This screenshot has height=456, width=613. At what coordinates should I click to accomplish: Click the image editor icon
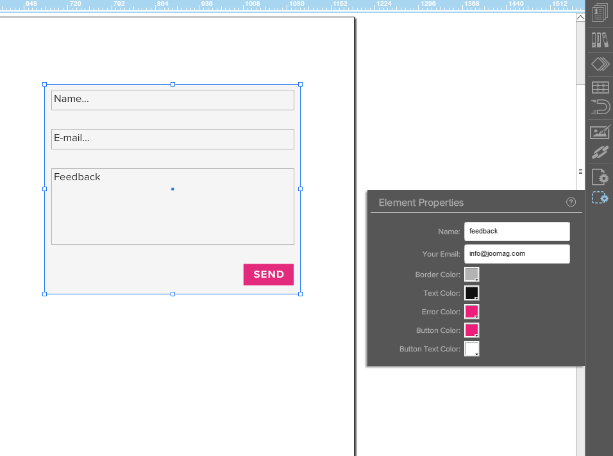tap(600, 133)
